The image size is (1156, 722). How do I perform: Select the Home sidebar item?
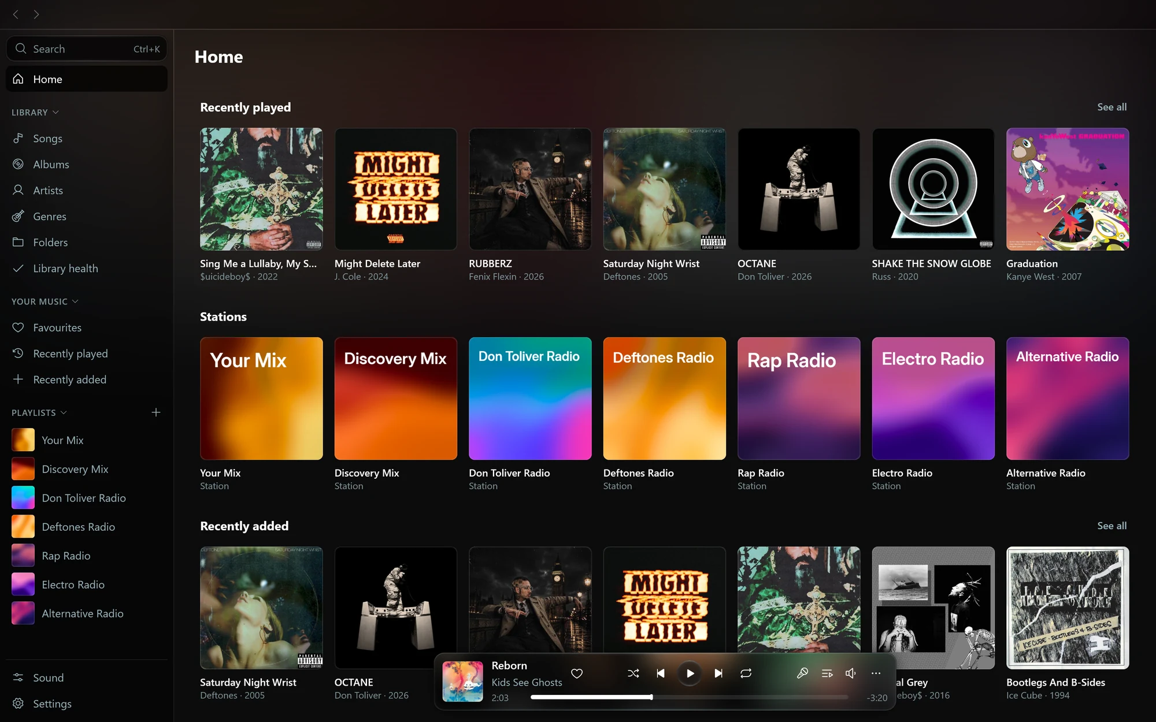click(x=87, y=79)
